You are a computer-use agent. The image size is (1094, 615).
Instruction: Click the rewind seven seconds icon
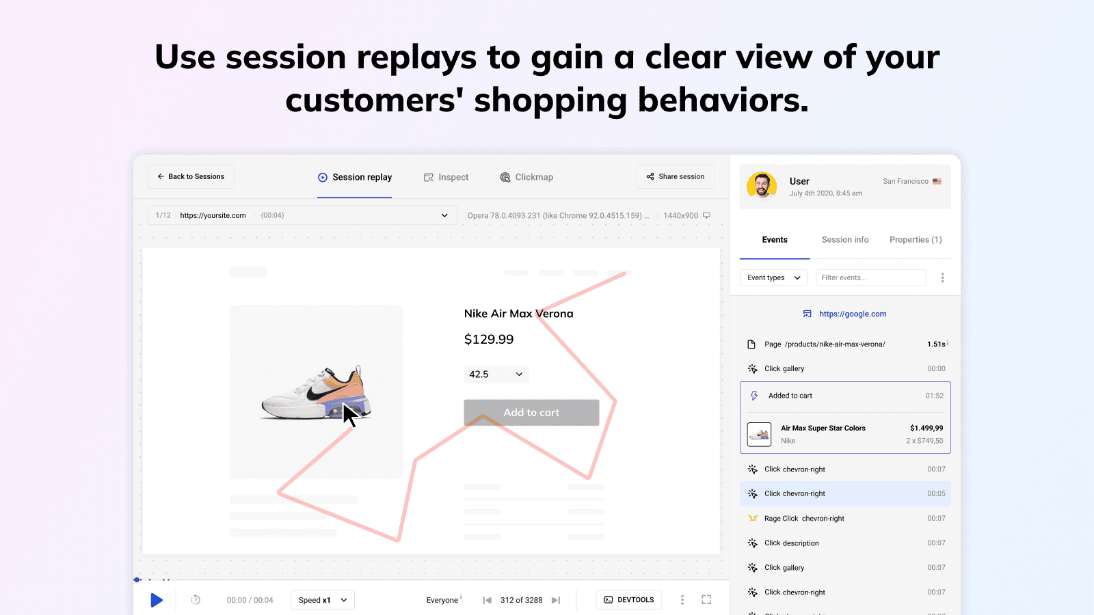pos(196,600)
